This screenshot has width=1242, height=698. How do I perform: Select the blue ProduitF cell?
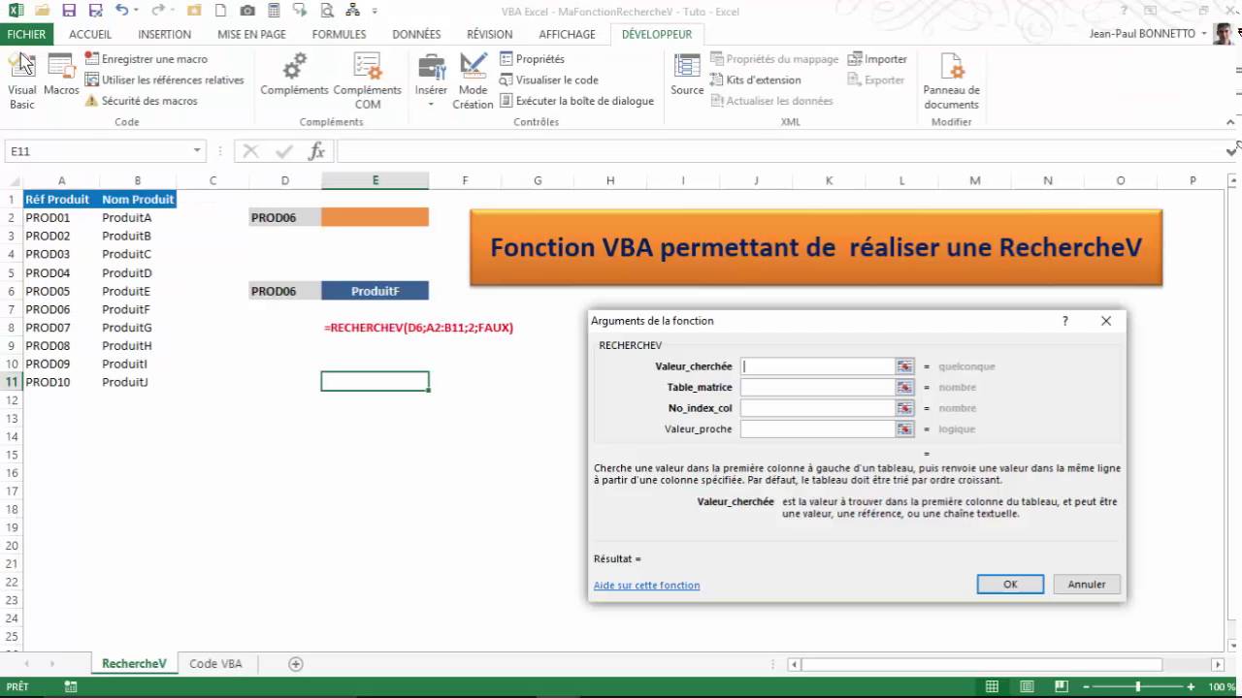coord(375,291)
